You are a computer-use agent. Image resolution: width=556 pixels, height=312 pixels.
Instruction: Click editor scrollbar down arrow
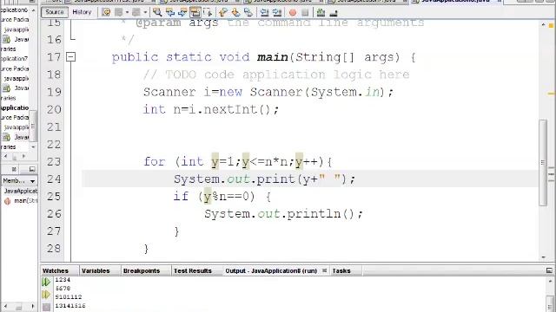pyautogui.click(x=543, y=257)
